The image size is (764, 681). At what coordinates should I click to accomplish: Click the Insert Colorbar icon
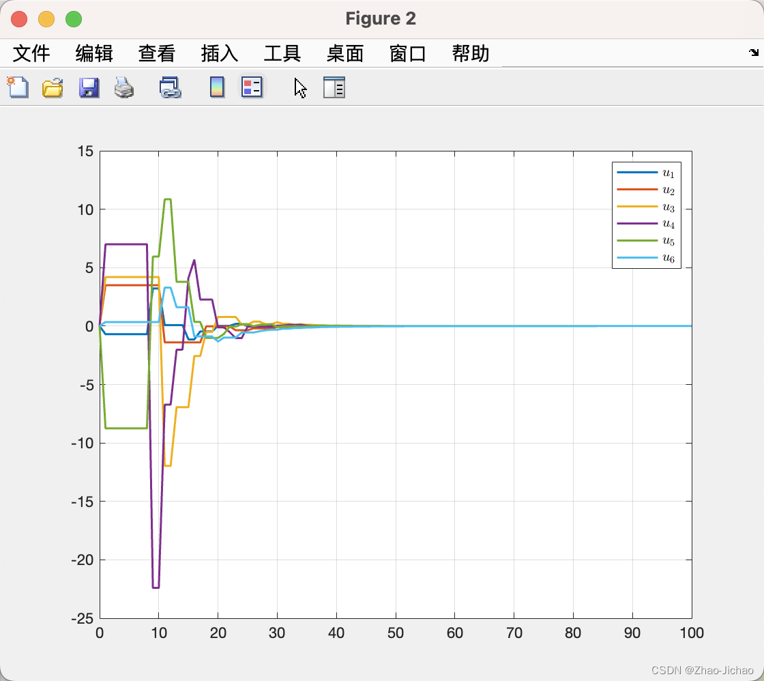[x=218, y=88]
